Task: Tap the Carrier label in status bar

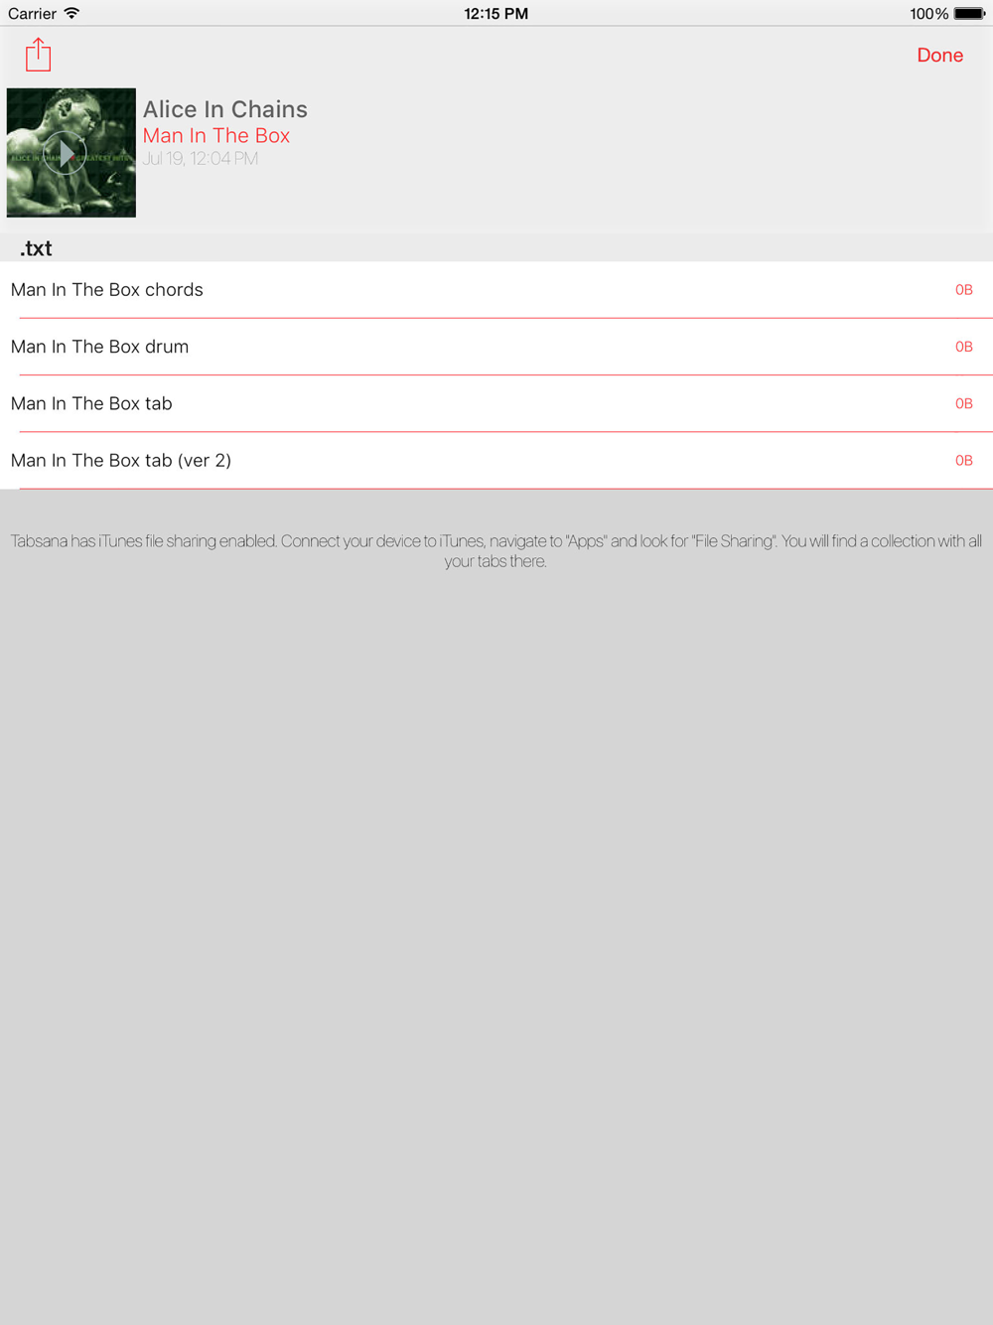Action: tap(32, 14)
